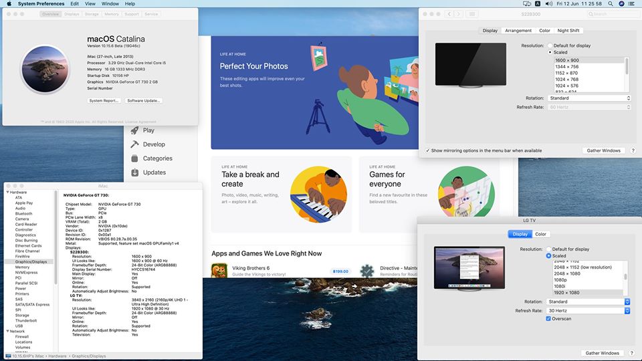Image resolution: width=642 pixels, height=361 pixels.
Task: Go forward in S22B300 preferences window
Action: pos(458,14)
